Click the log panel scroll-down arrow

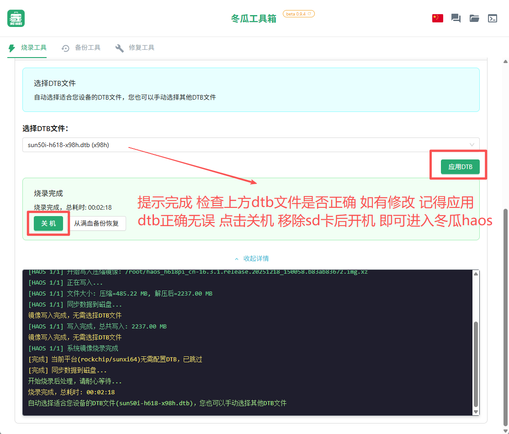476,412
